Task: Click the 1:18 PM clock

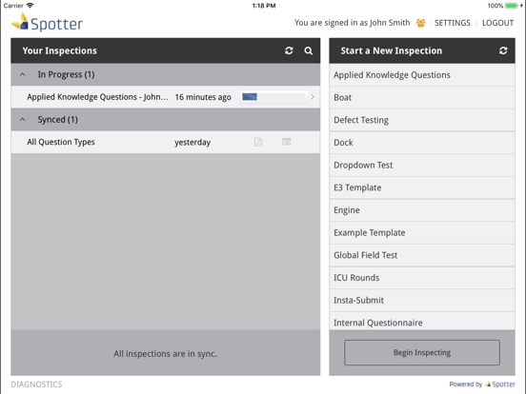Action: [x=264, y=6]
